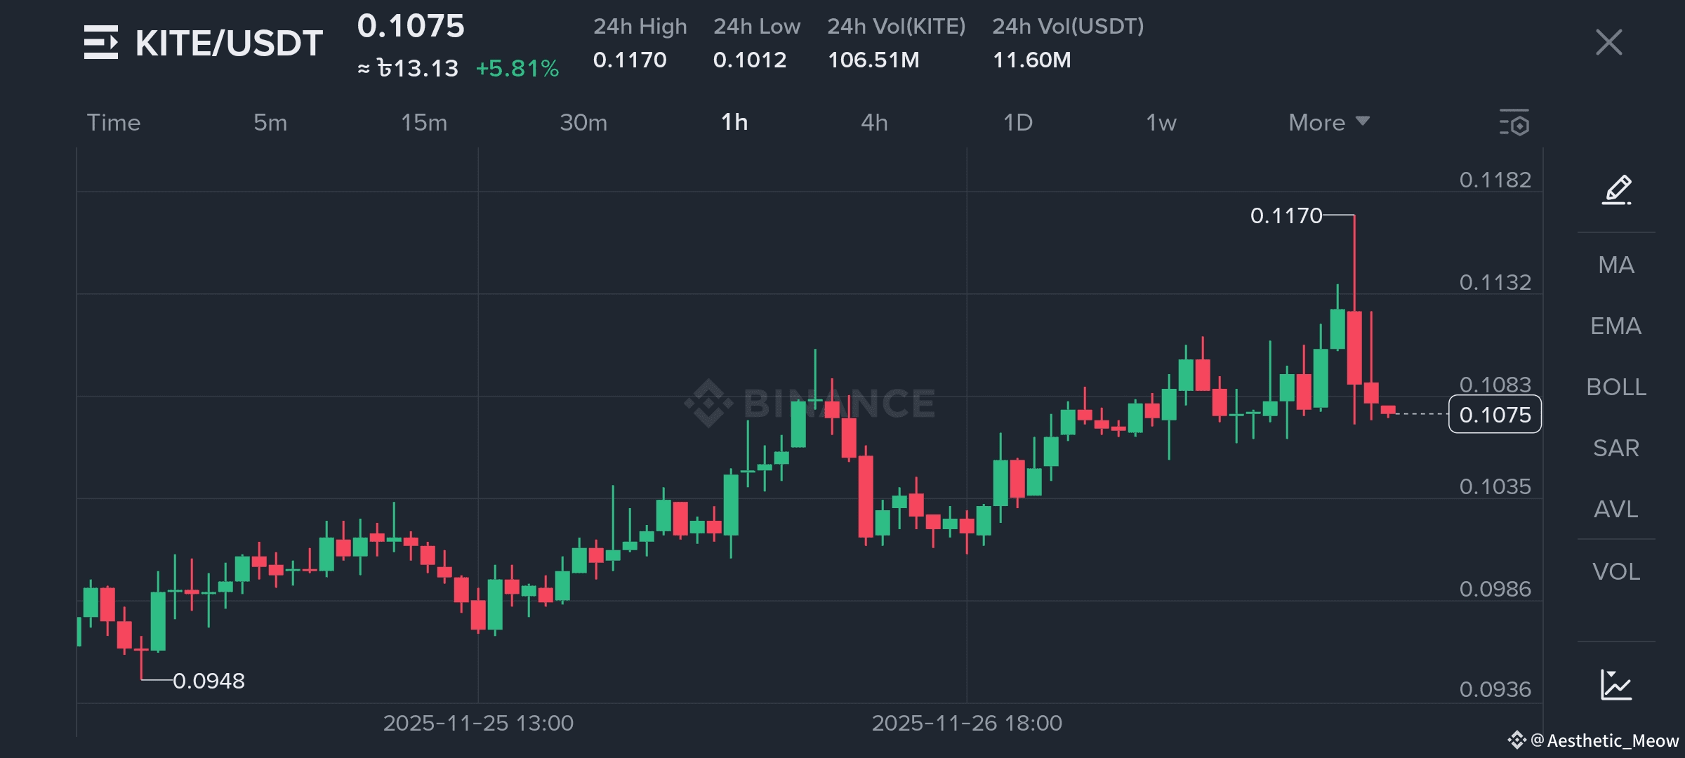1685x758 pixels.
Task: Click the current price label 0.1075 on axis
Action: click(1495, 415)
